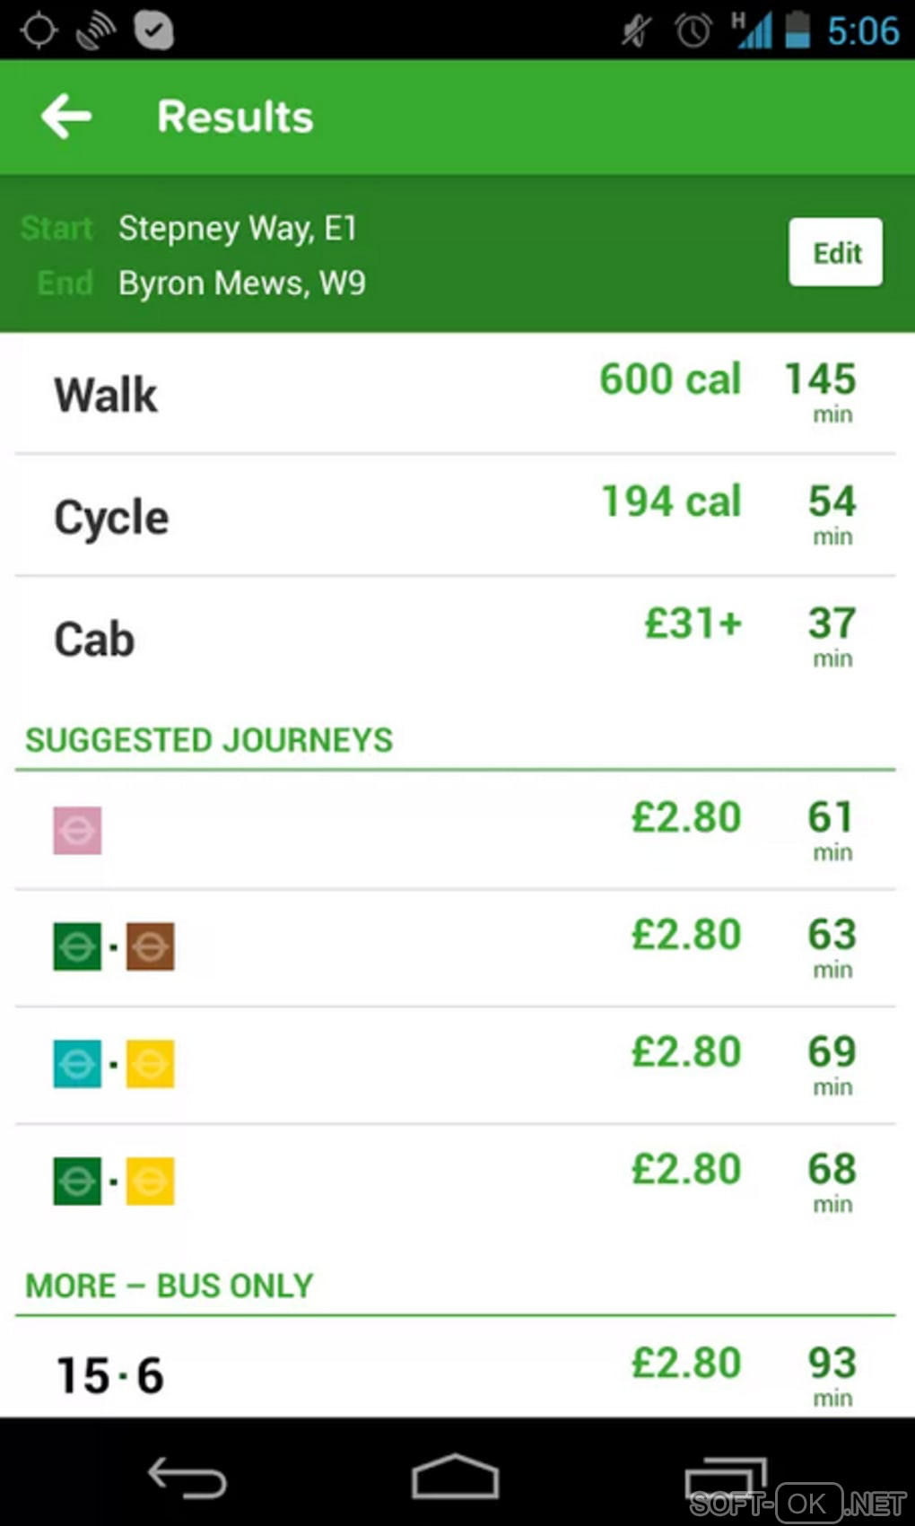Select the Cab £31+ option

(x=456, y=639)
